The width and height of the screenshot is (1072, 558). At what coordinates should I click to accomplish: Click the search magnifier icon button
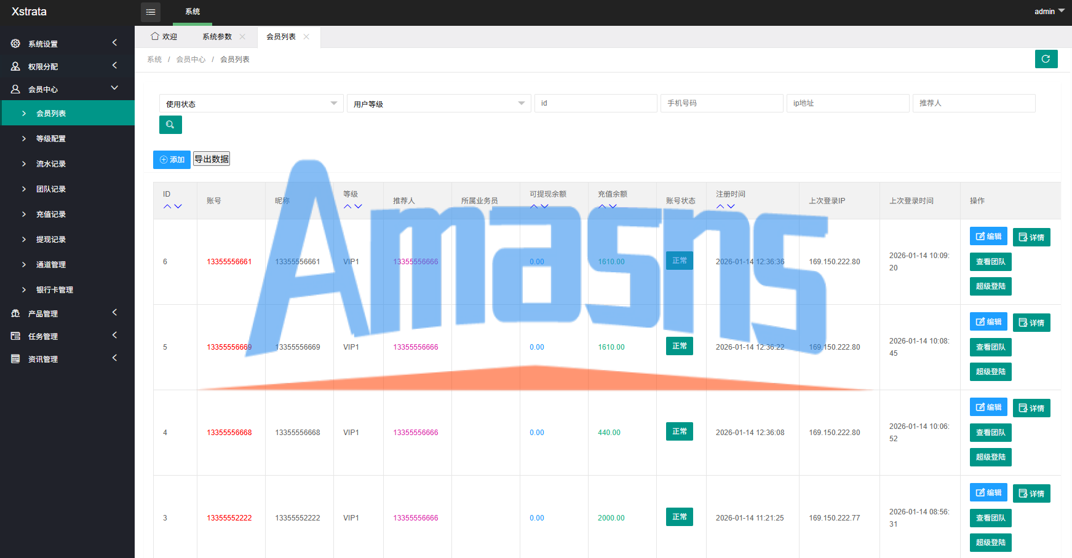(170, 125)
